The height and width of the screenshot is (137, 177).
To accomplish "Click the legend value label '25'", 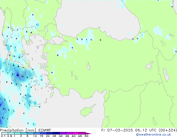I will click(54, 136).
